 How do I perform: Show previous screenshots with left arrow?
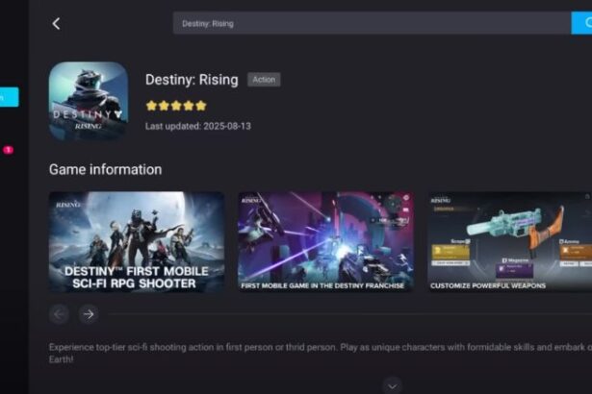click(59, 314)
